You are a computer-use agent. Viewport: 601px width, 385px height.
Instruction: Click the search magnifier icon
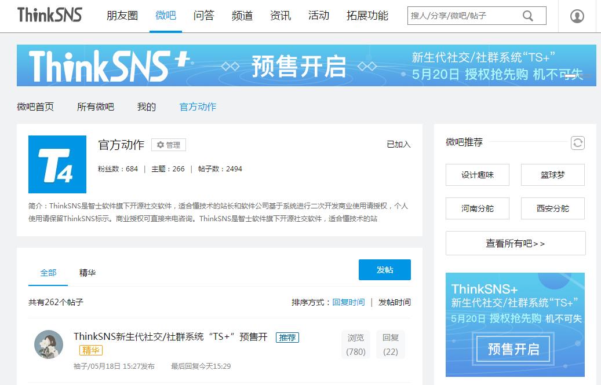tap(527, 16)
